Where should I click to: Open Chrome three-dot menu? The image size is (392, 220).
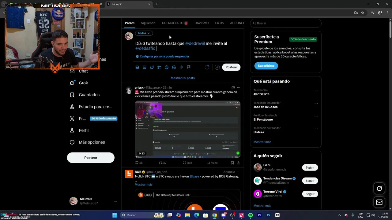388,13
